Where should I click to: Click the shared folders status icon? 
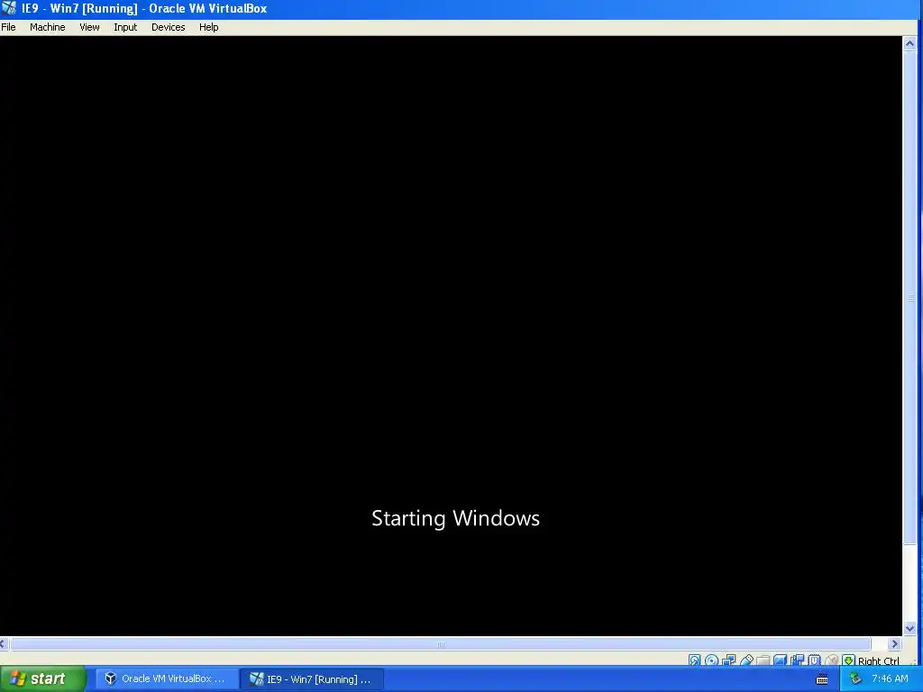[763, 660]
